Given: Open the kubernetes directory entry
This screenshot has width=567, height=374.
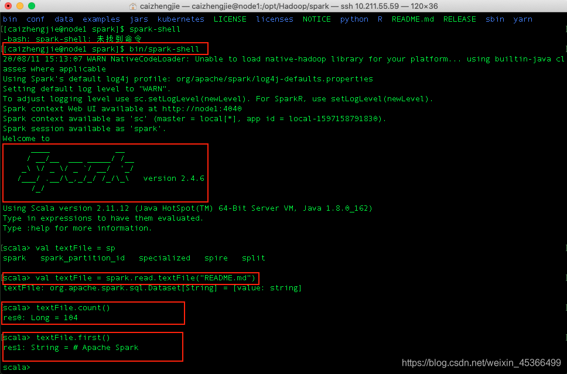Looking at the screenshot, I should point(180,19).
